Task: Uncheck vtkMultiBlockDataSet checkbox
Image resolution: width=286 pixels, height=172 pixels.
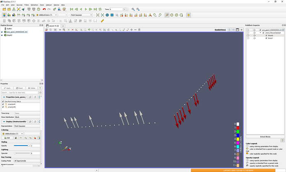Action: pyautogui.click(x=263, y=33)
